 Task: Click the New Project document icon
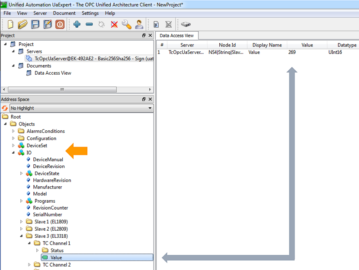pos(10,24)
